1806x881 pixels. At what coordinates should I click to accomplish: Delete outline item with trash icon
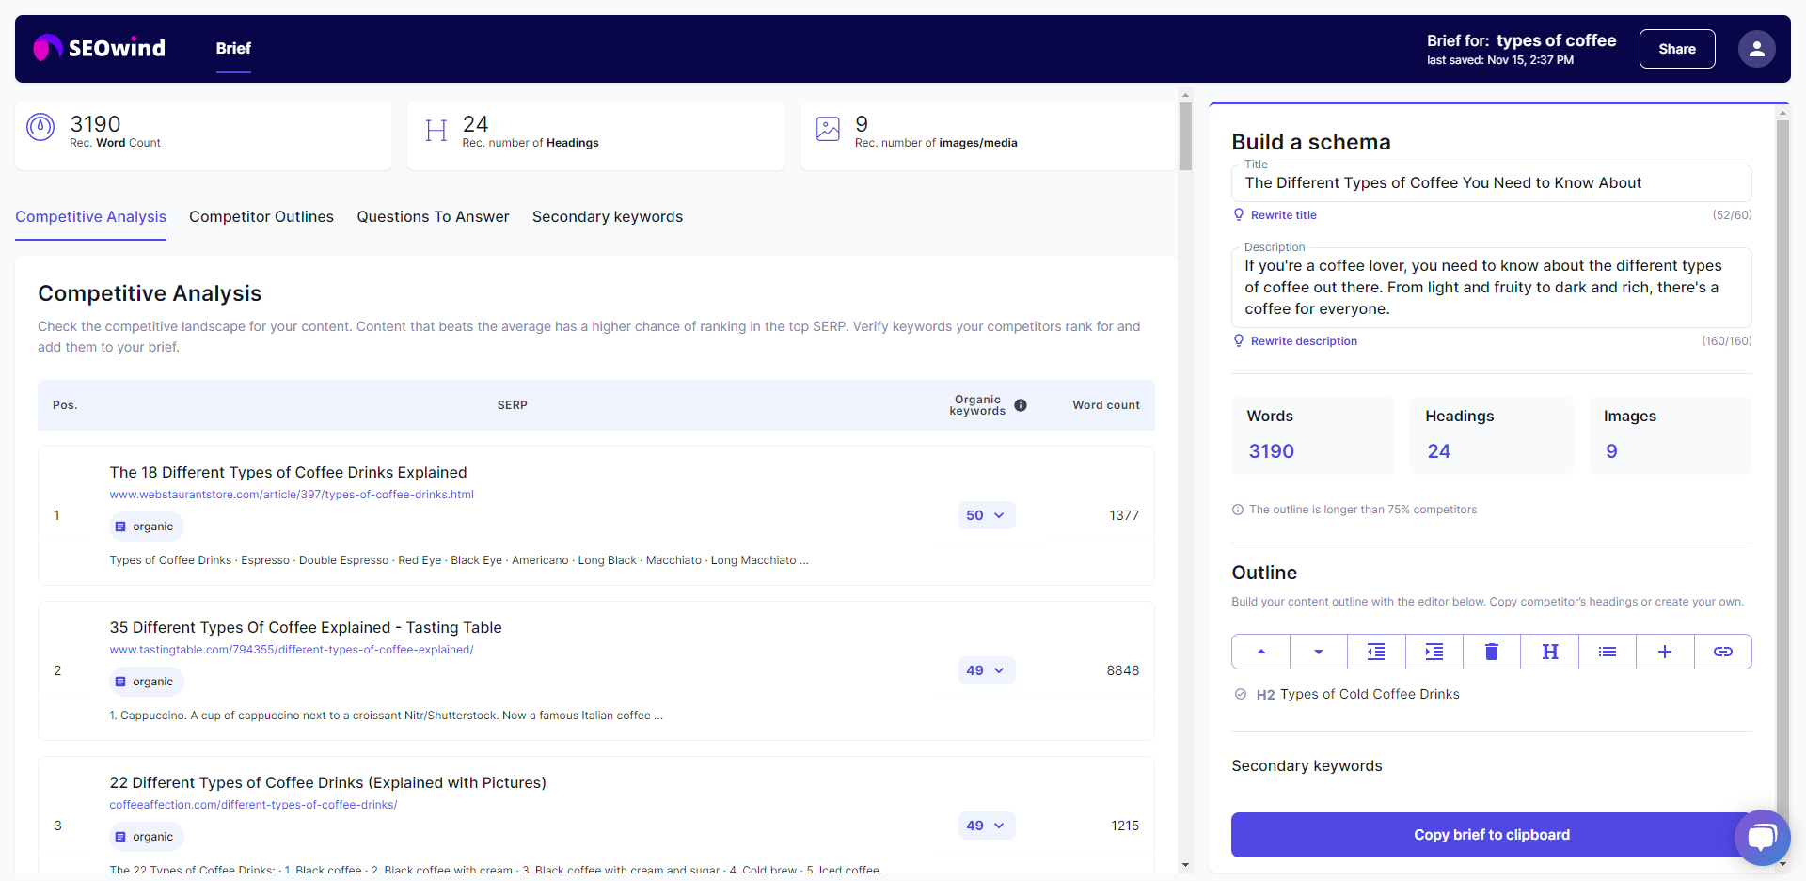pos(1491,652)
